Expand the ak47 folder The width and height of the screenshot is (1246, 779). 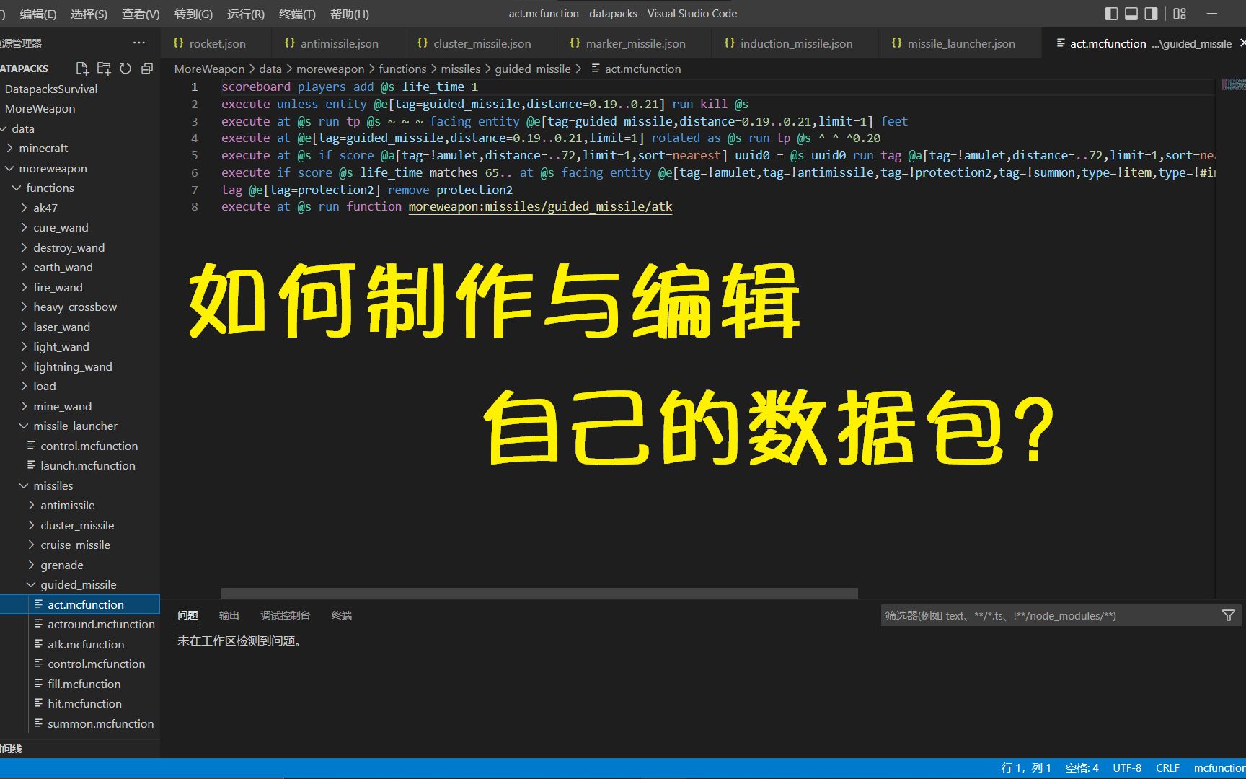[79, 208]
